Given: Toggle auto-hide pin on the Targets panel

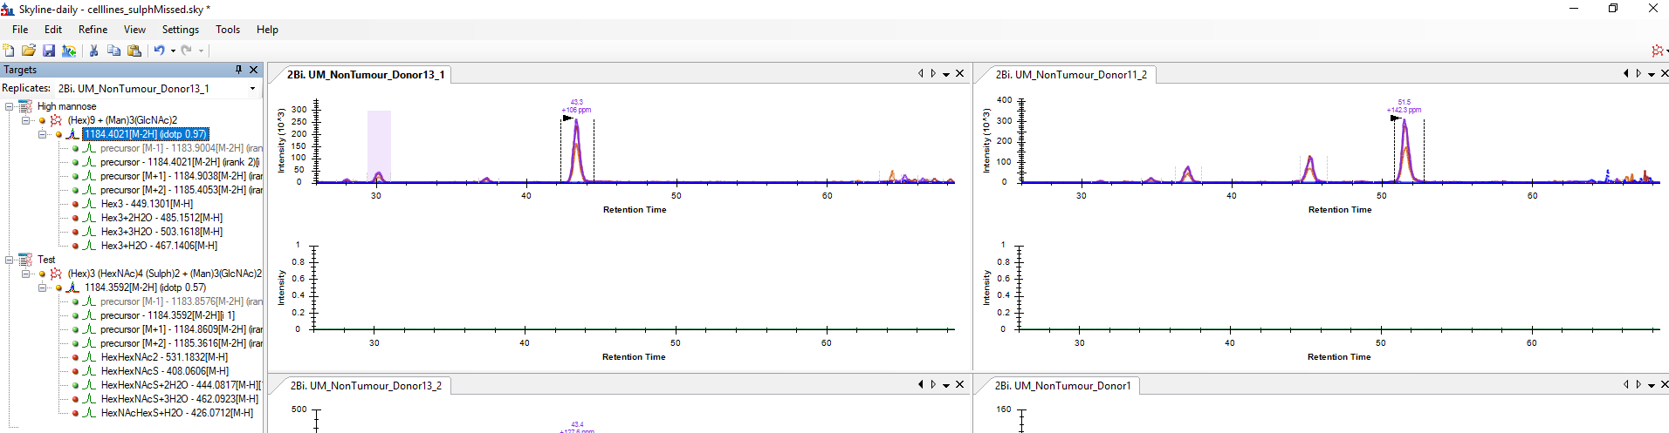Looking at the screenshot, I should pos(238,70).
